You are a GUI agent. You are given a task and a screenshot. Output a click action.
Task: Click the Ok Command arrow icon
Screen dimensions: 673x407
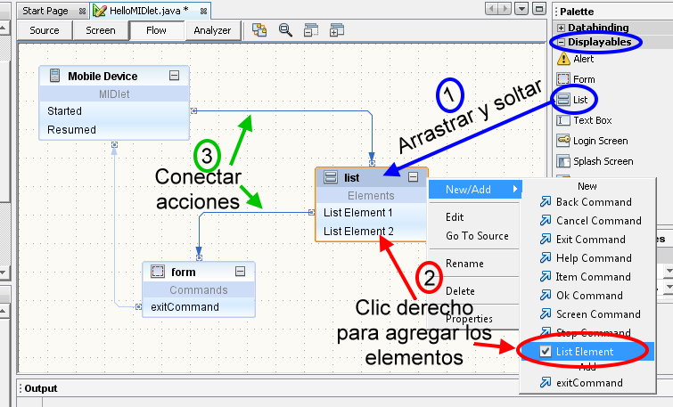click(546, 295)
